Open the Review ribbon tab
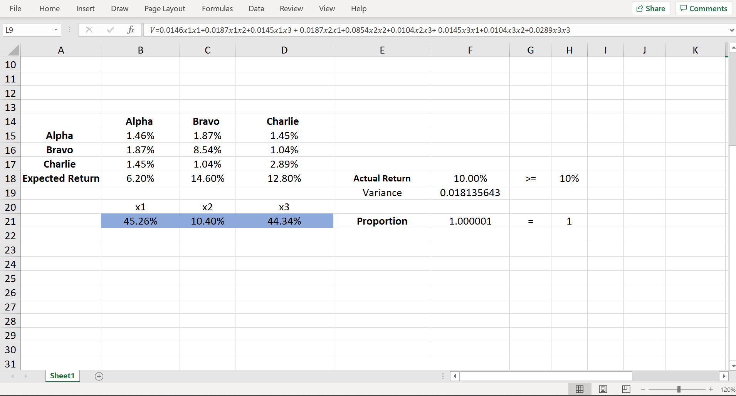This screenshot has height=396, width=736. (x=291, y=8)
